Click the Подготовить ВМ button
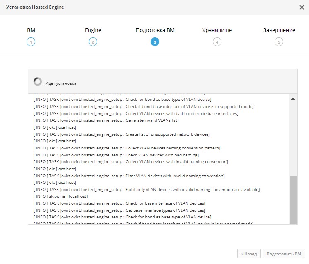 284,254
